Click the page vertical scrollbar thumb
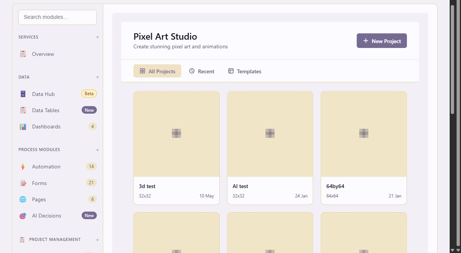The width and height of the screenshot is (461, 253). (452, 60)
